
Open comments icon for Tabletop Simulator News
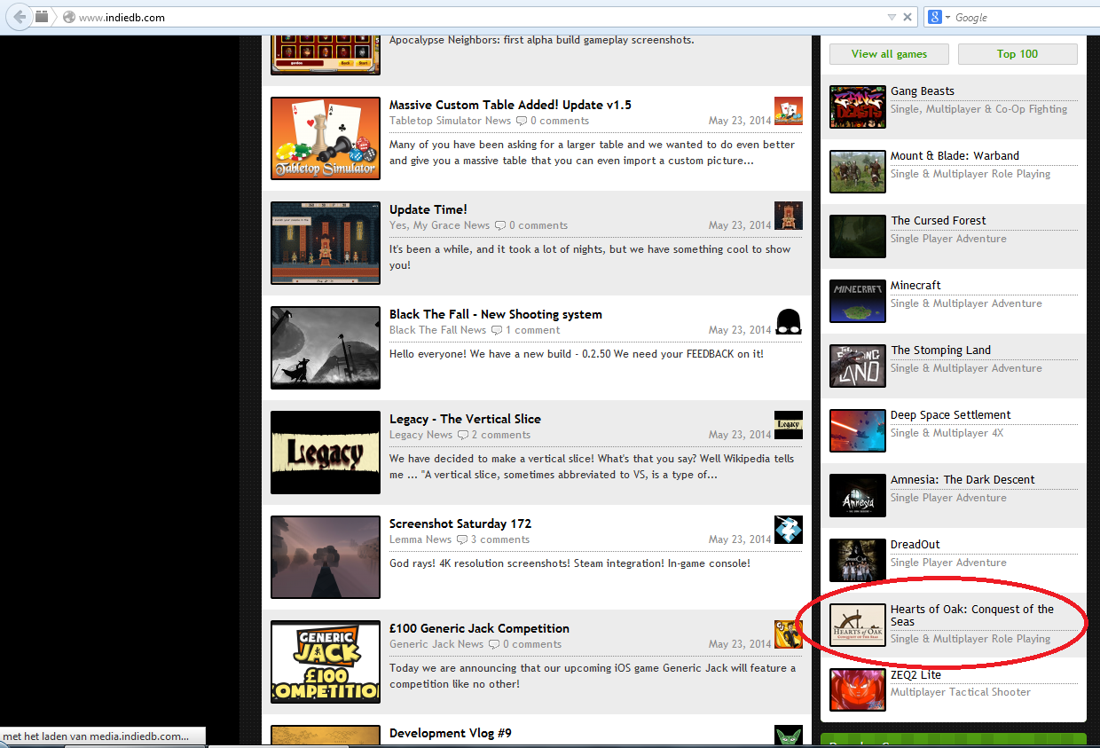click(x=521, y=122)
